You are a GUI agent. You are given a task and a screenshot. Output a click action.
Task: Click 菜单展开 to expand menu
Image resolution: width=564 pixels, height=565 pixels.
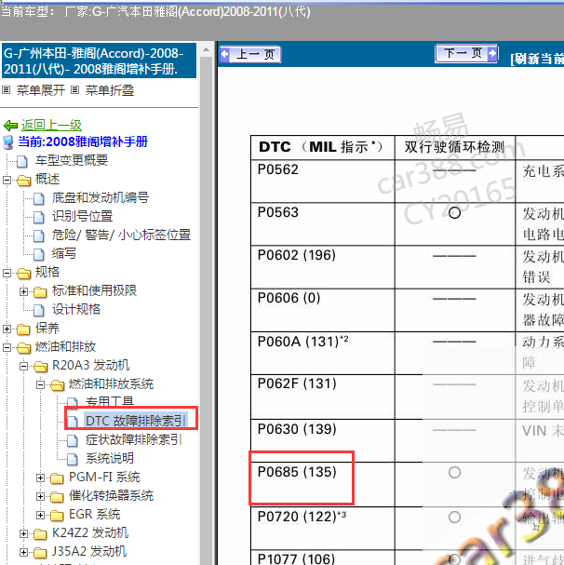point(41,90)
